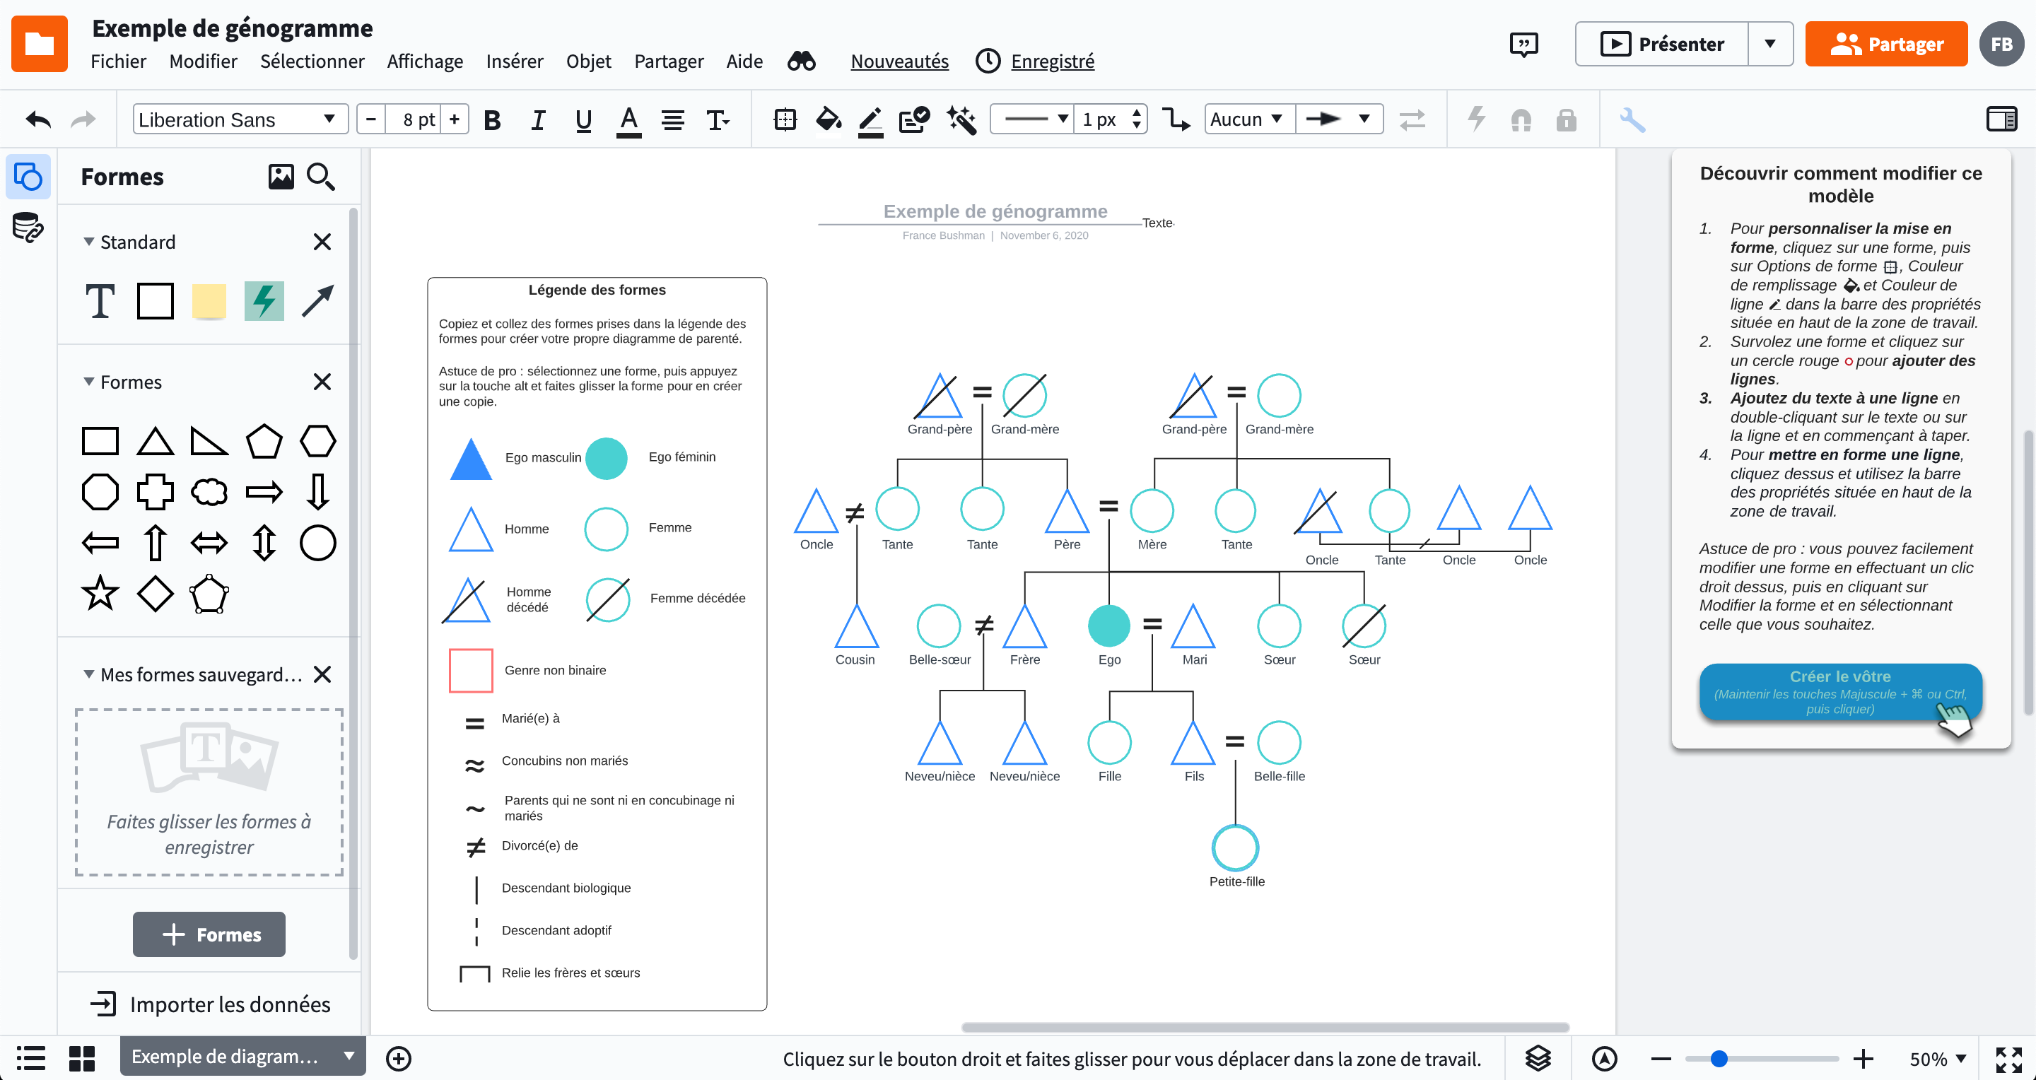2036x1080 pixels.
Task: Open the Affichage menu
Action: tap(424, 61)
